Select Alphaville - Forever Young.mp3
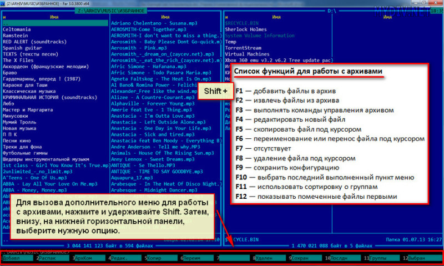Screen dimensions: 444x266 [153, 104]
